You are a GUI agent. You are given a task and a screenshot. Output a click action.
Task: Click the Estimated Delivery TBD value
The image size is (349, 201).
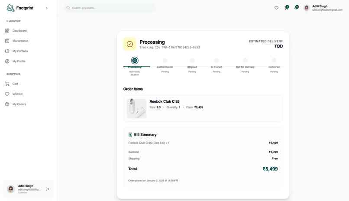[278, 46]
